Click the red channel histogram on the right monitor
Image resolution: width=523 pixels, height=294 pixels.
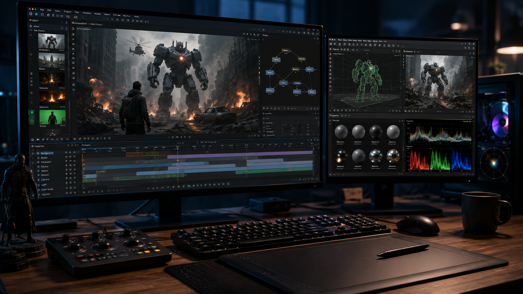[419, 159]
